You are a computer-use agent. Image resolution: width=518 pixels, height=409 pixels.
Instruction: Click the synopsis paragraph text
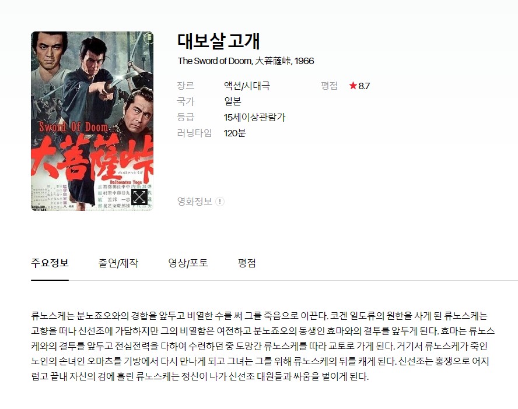point(263,346)
